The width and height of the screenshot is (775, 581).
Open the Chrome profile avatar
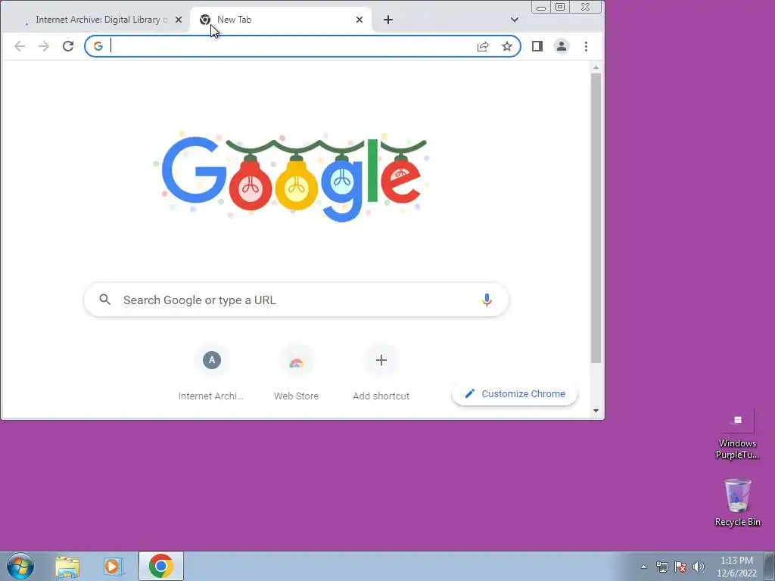pos(562,46)
